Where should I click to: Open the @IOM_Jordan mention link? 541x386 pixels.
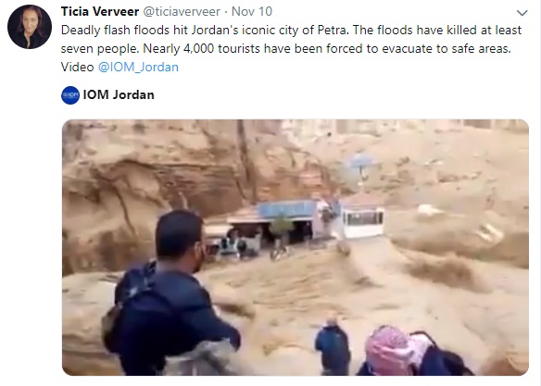[138, 67]
